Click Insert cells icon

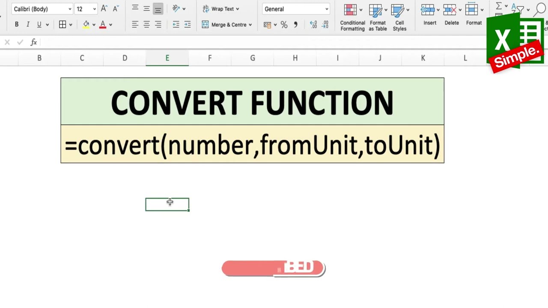[x=427, y=9]
